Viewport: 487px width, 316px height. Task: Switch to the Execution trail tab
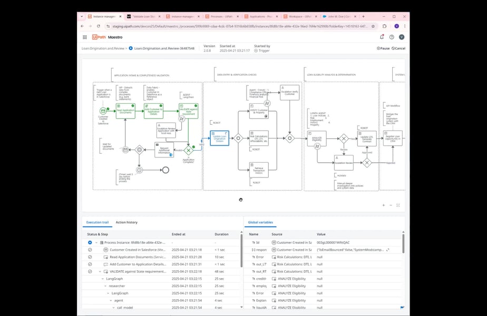98,222
